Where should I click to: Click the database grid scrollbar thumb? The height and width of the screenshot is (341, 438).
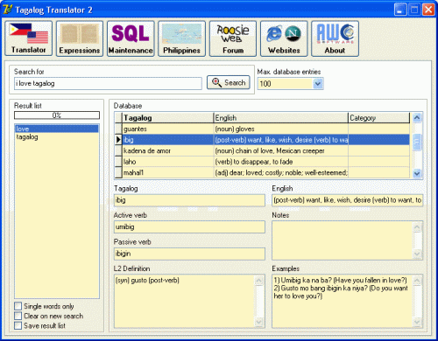[417, 143]
